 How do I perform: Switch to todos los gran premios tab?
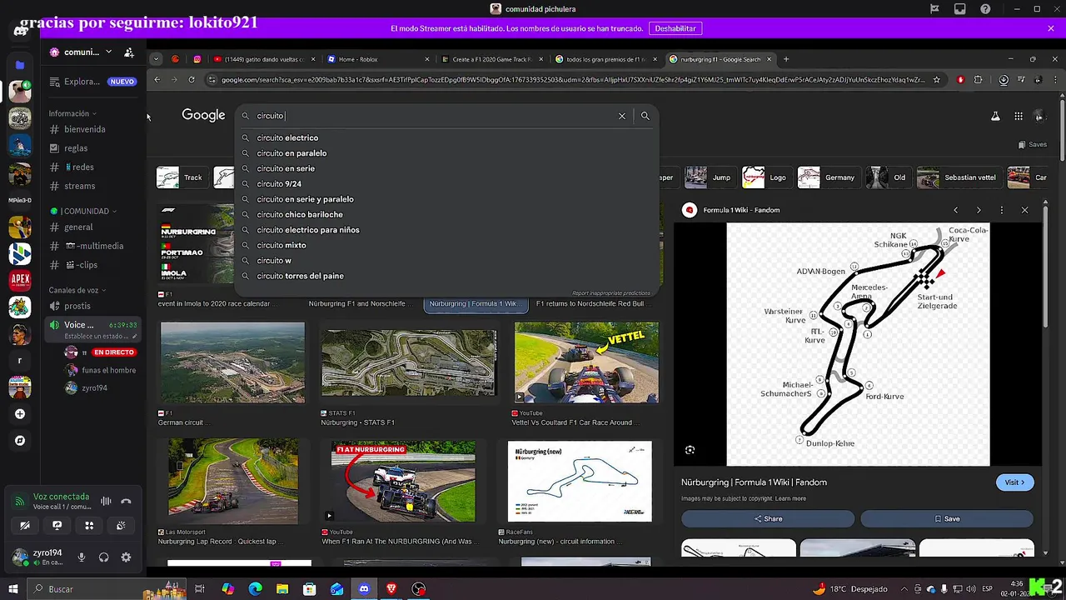[605, 59]
